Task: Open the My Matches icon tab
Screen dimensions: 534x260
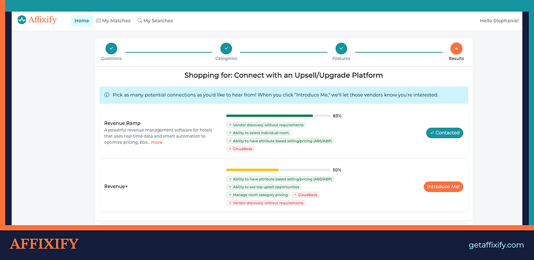Action: pos(99,21)
